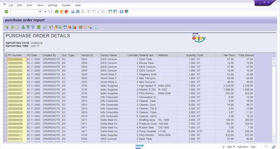Click the 'NBVDEV' status bar entry
The width and height of the screenshot is (280, 149).
click(243, 147)
